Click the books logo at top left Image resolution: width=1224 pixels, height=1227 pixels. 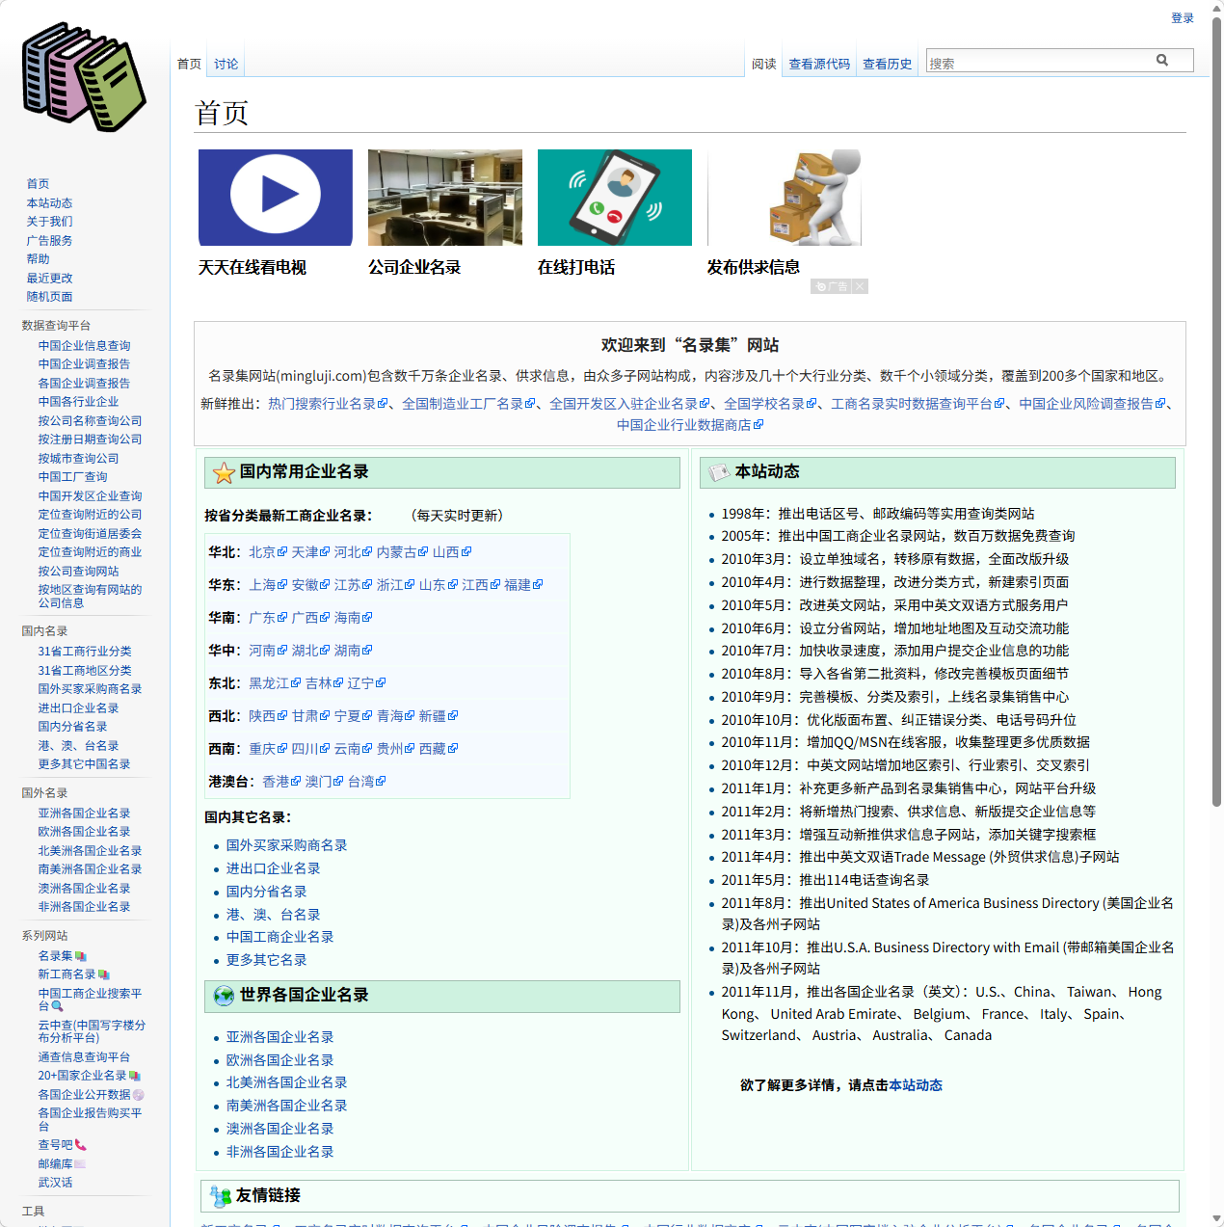pyautogui.click(x=82, y=75)
